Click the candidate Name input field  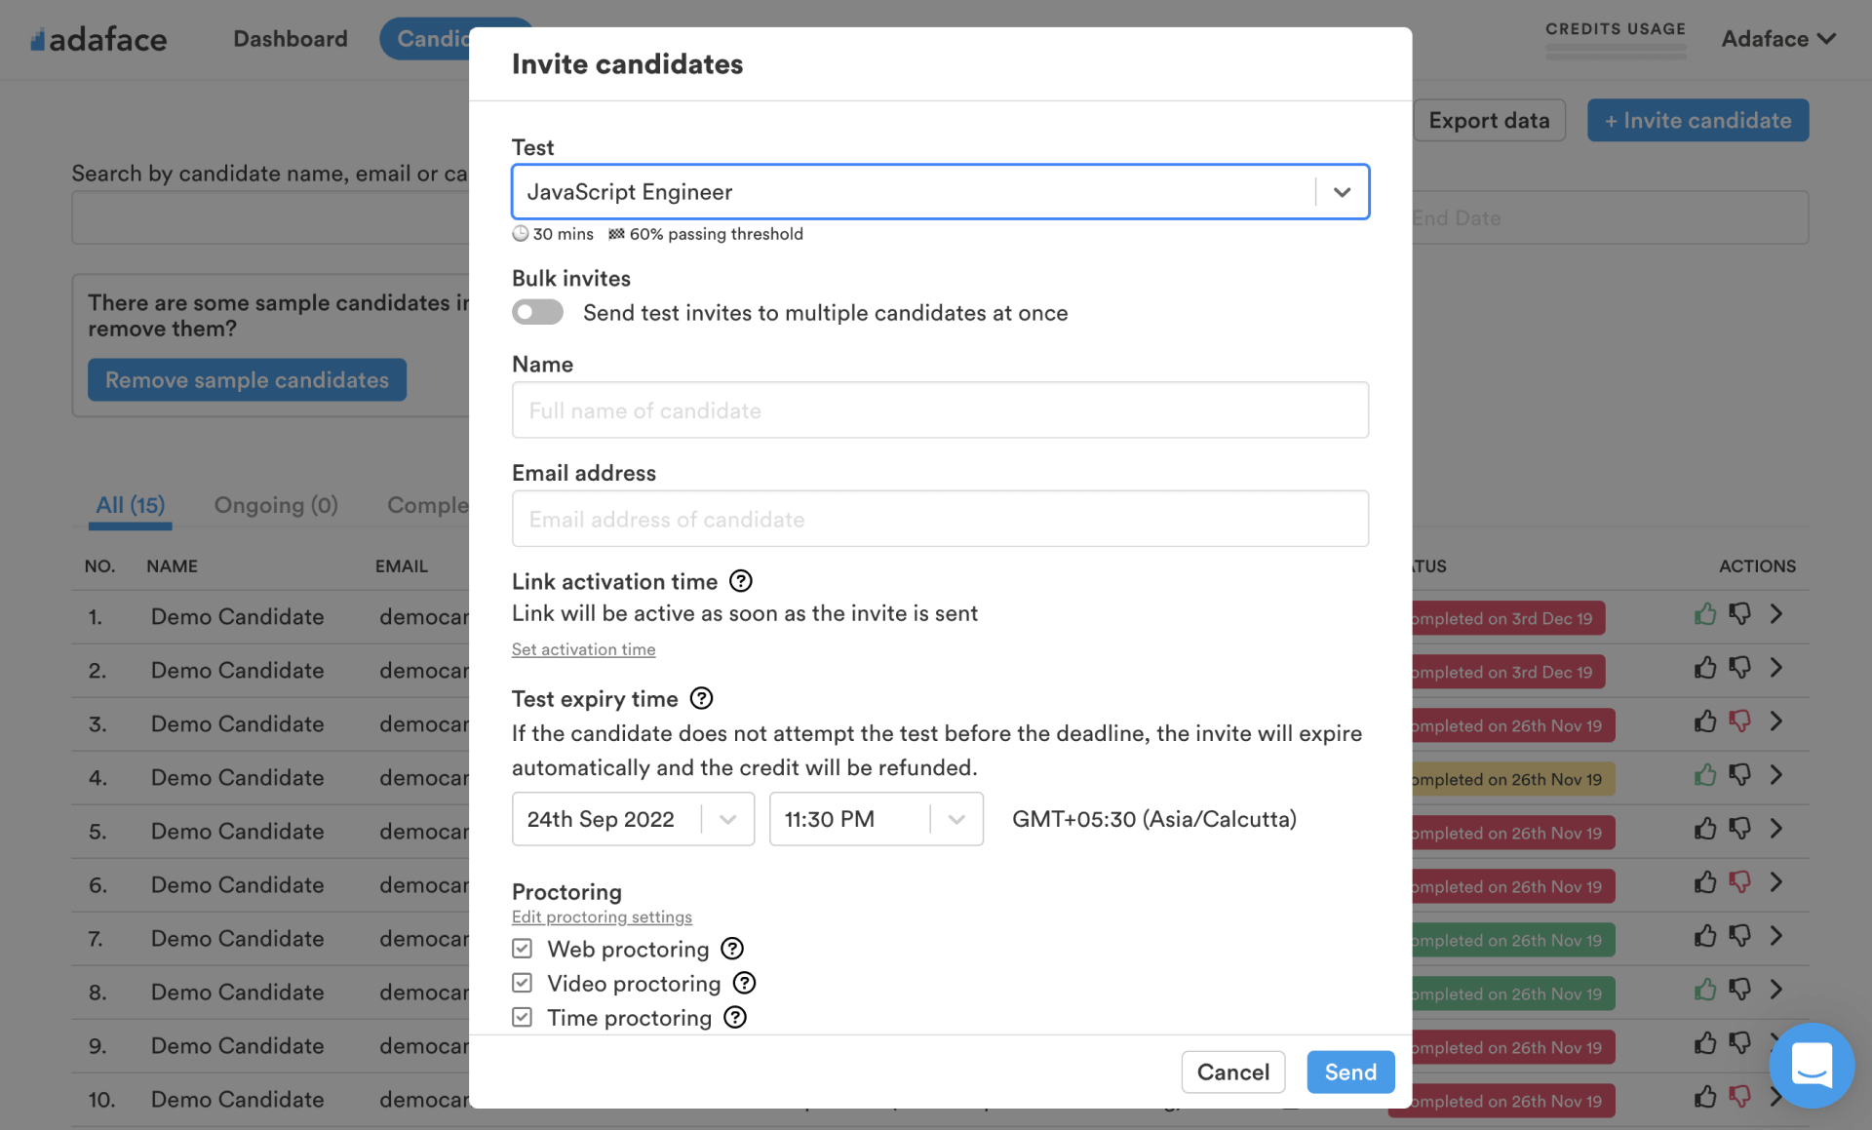[940, 410]
